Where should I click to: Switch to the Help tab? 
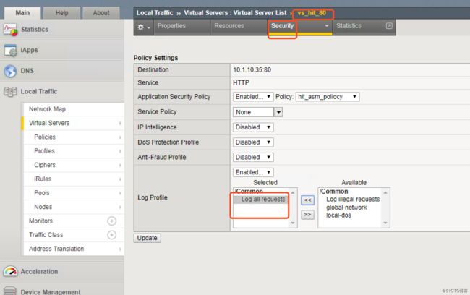pyautogui.click(x=61, y=13)
